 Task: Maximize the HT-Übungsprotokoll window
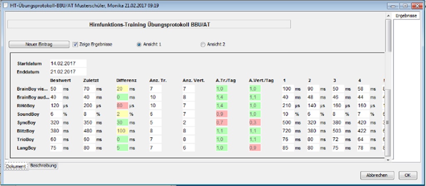point(405,5)
